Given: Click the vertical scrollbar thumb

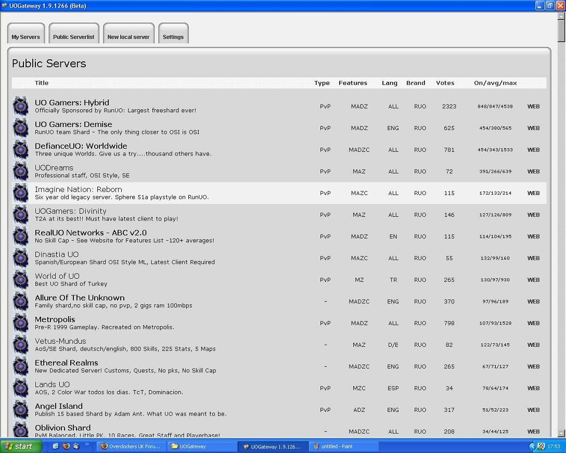Looking at the screenshot, I should (561, 31).
